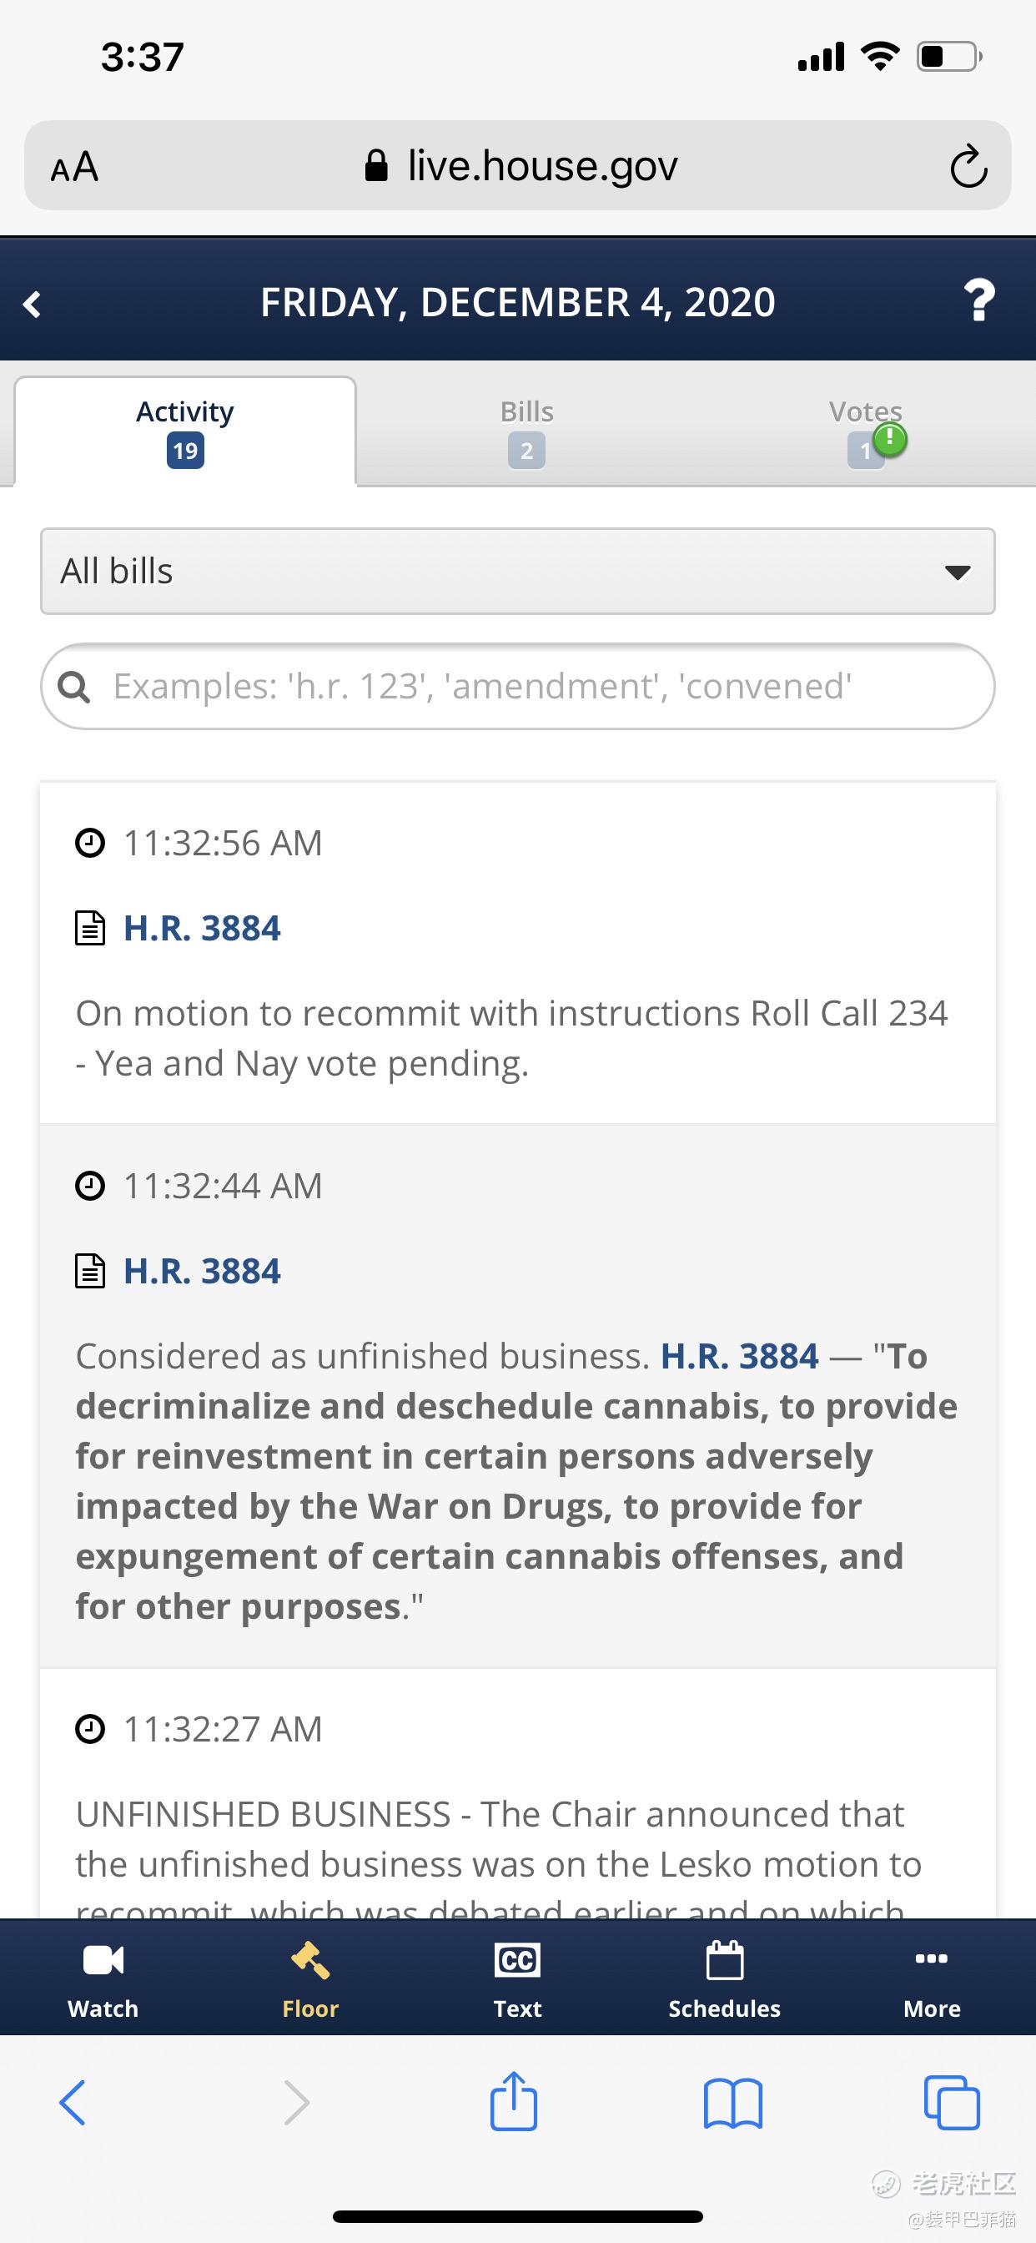Open the AA text size menu
Screen dimensions: 1036x2243
[x=75, y=166]
